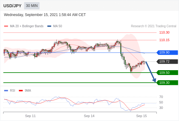Screen dimensions: 179x121
Task: Click the blue RSI legend swatch
Action: coord(6,91)
